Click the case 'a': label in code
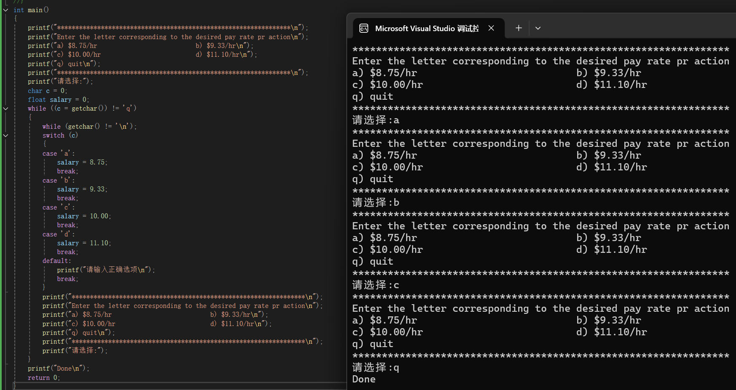736x390 pixels. point(59,154)
